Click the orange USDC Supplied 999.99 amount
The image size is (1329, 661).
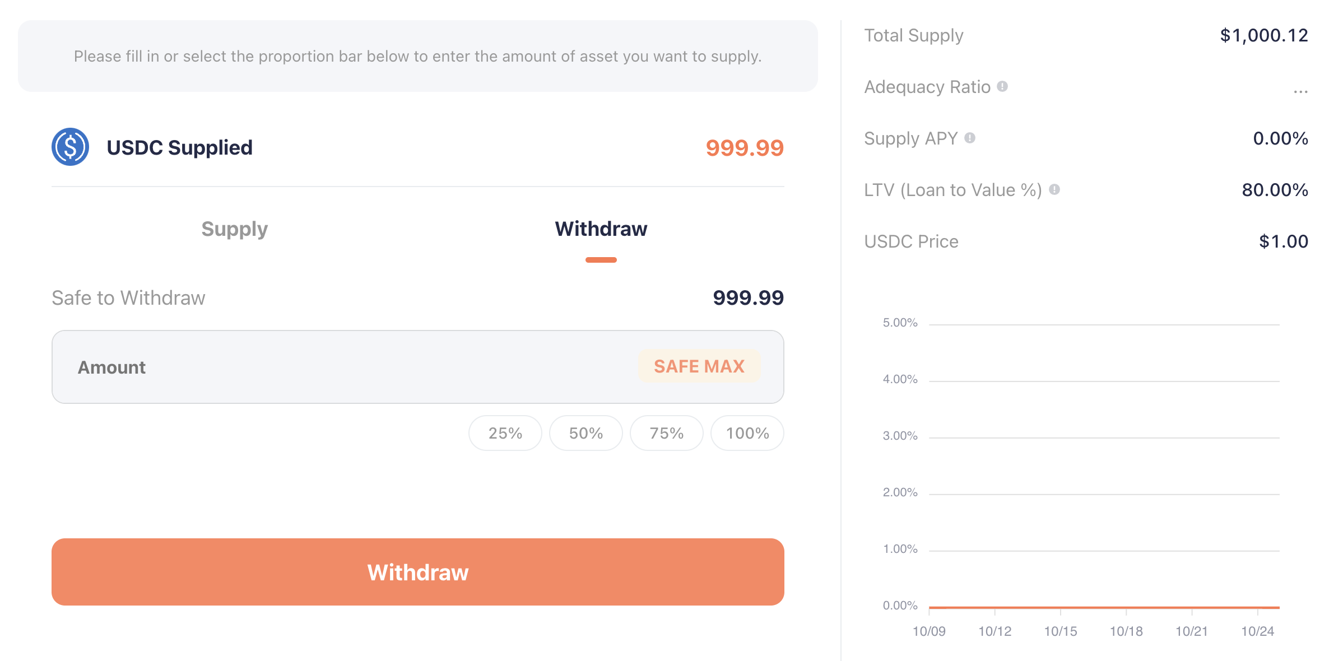[744, 148]
